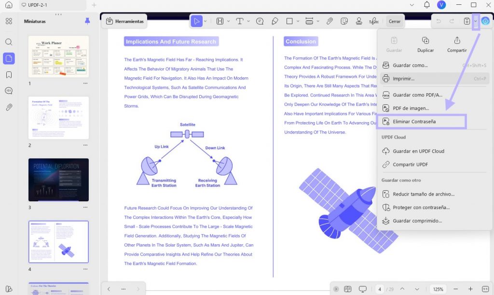The width and height of the screenshot is (494, 295).
Task: Toggle the two-page reading view icon
Action: point(347,289)
